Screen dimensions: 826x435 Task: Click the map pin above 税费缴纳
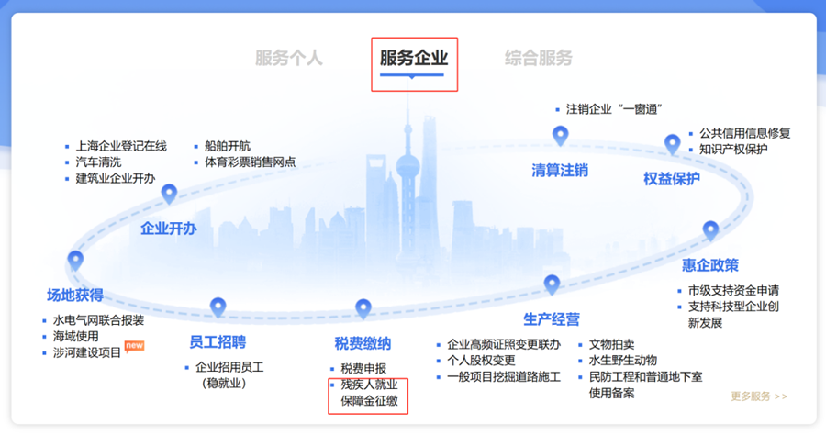click(363, 307)
